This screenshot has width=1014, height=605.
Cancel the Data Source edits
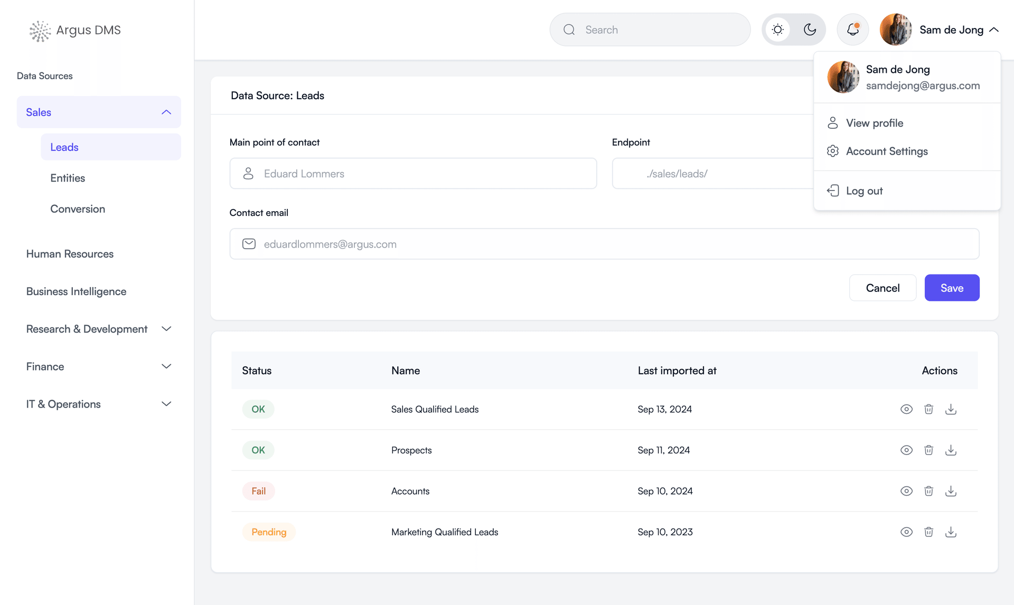click(x=882, y=288)
